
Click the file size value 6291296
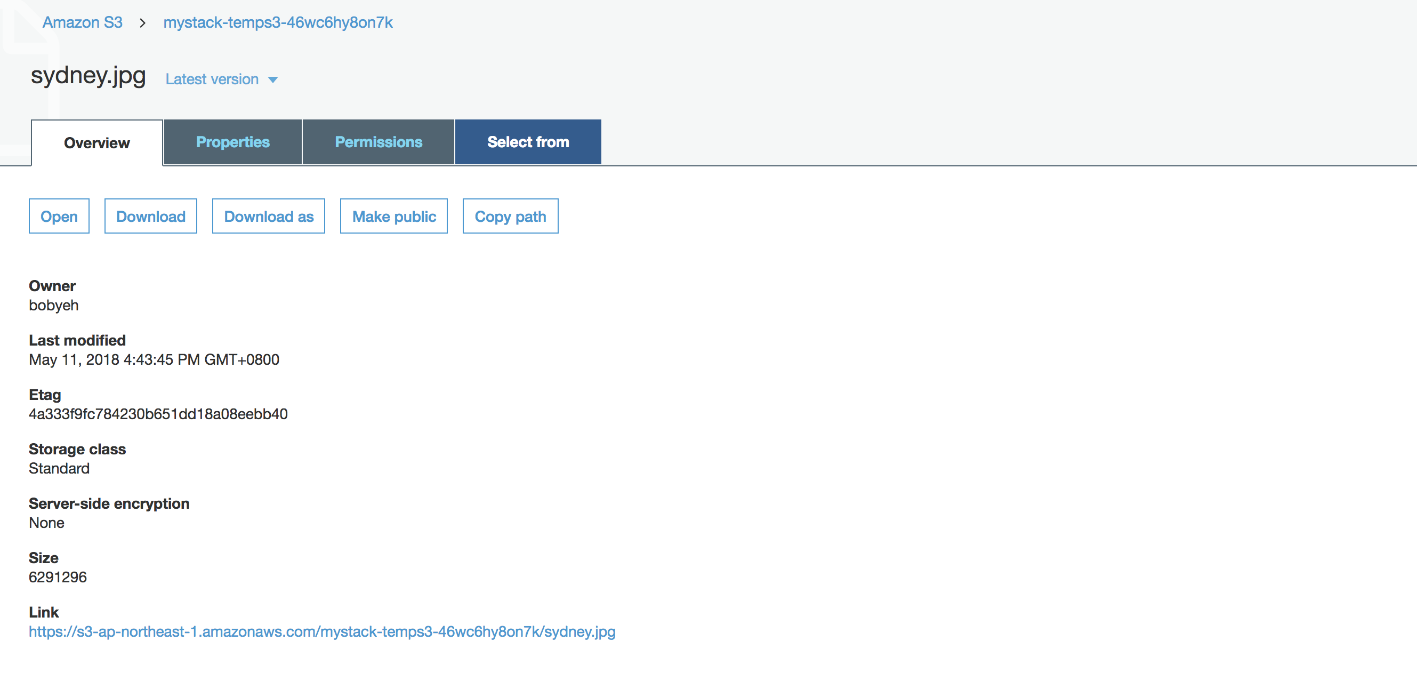(x=58, y=576)
